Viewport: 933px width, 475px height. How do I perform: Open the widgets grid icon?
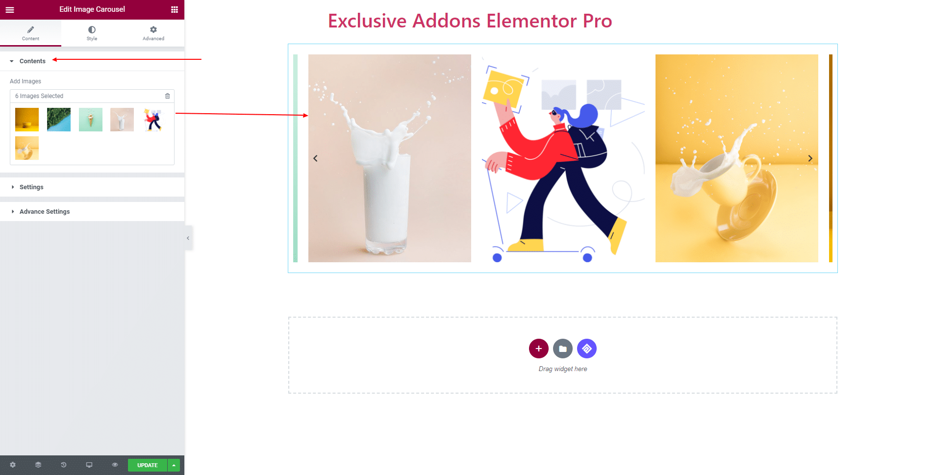click(x=175, y=9)
